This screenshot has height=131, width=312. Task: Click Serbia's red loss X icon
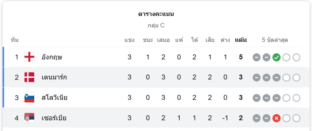[276, 118]
